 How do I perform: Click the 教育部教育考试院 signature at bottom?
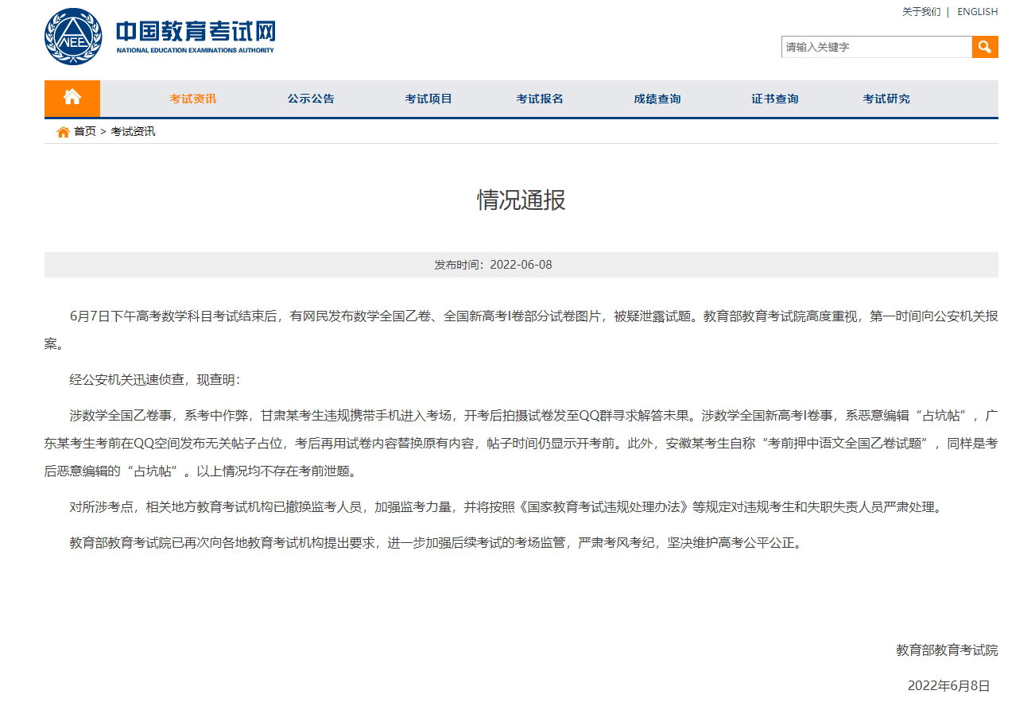947,650
